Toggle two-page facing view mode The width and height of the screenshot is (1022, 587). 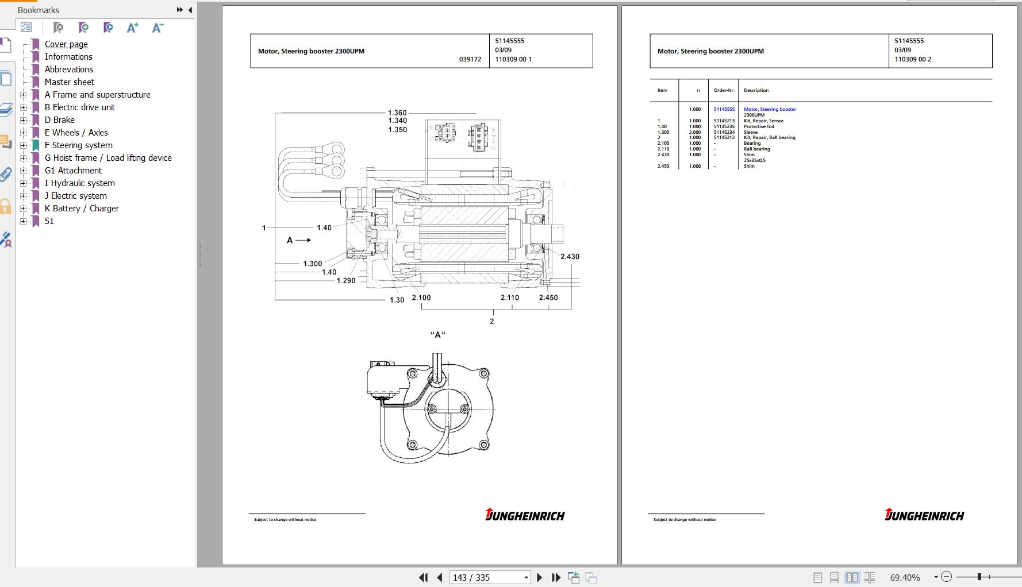852,577
